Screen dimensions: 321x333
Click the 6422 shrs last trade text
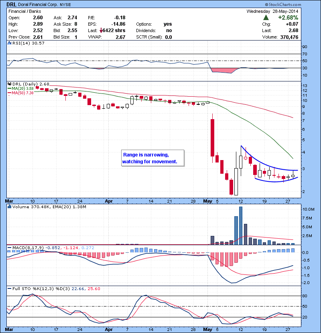(x=114, y=30)
